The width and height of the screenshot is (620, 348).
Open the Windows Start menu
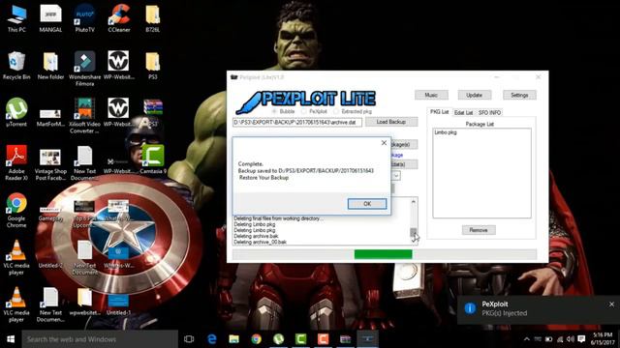point(11,339)
